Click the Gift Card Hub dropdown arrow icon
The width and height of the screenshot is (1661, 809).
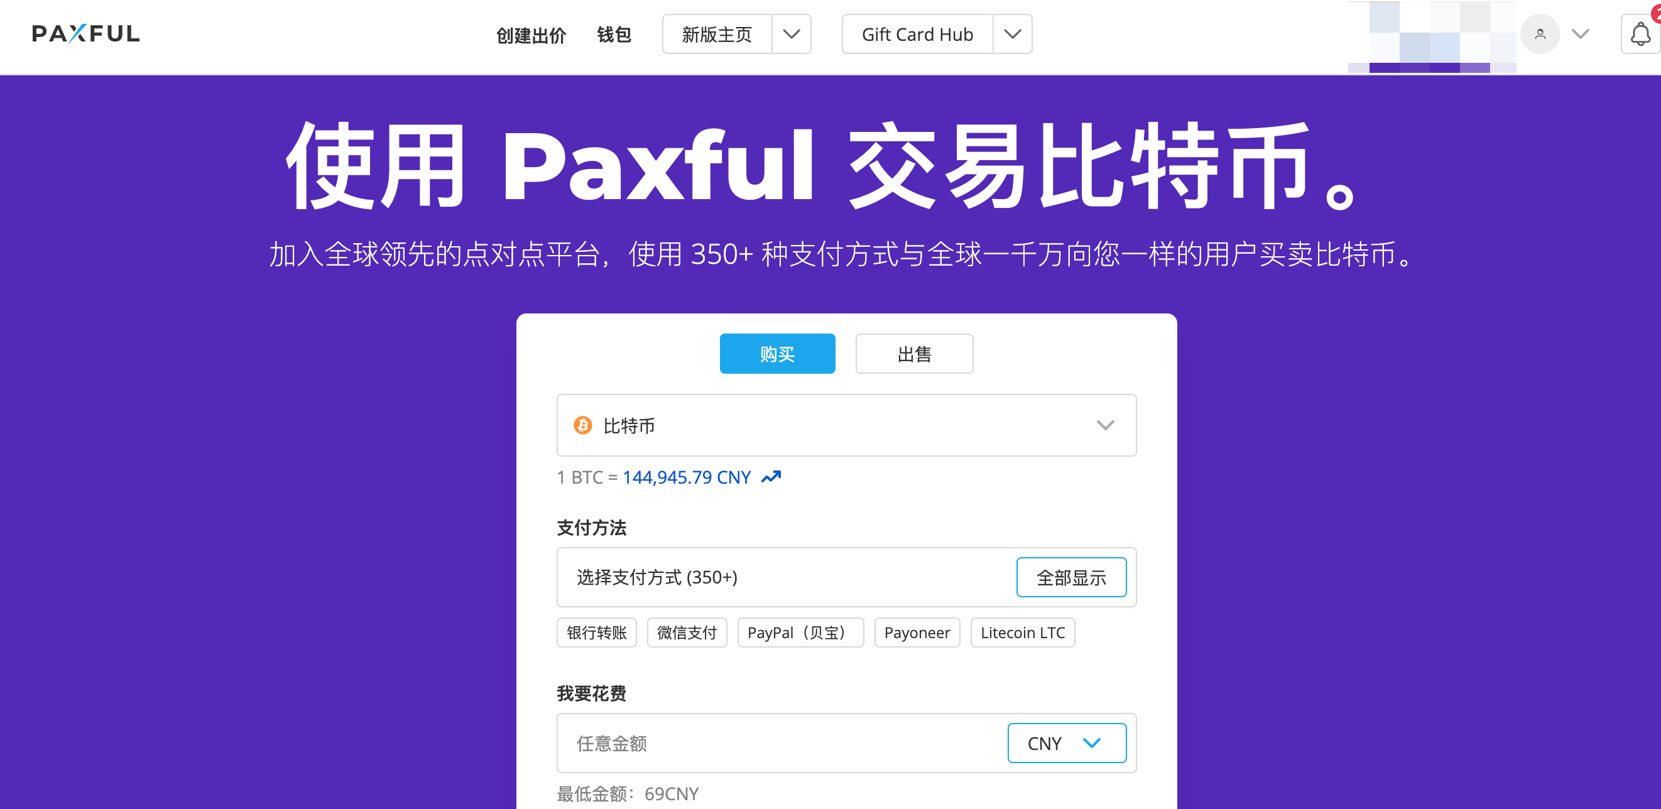point(1011,35)
